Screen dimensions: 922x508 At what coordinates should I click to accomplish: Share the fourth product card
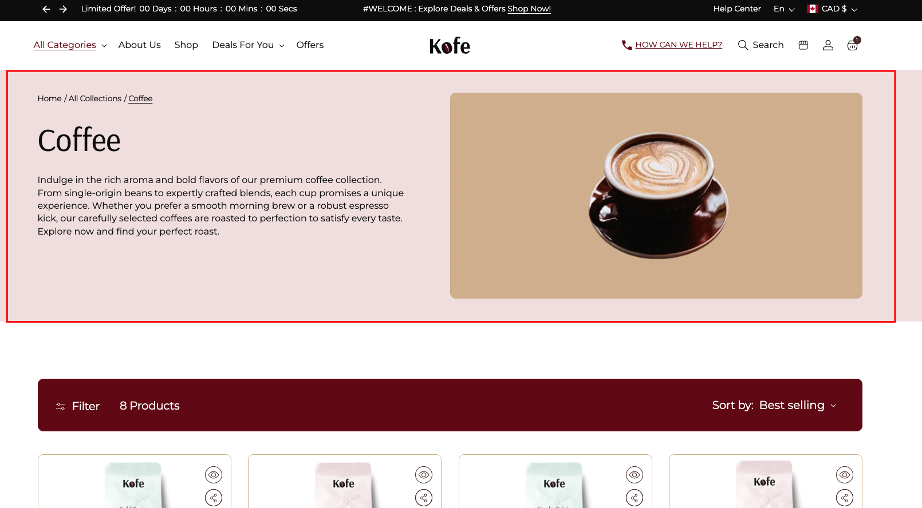click(845, 498)
